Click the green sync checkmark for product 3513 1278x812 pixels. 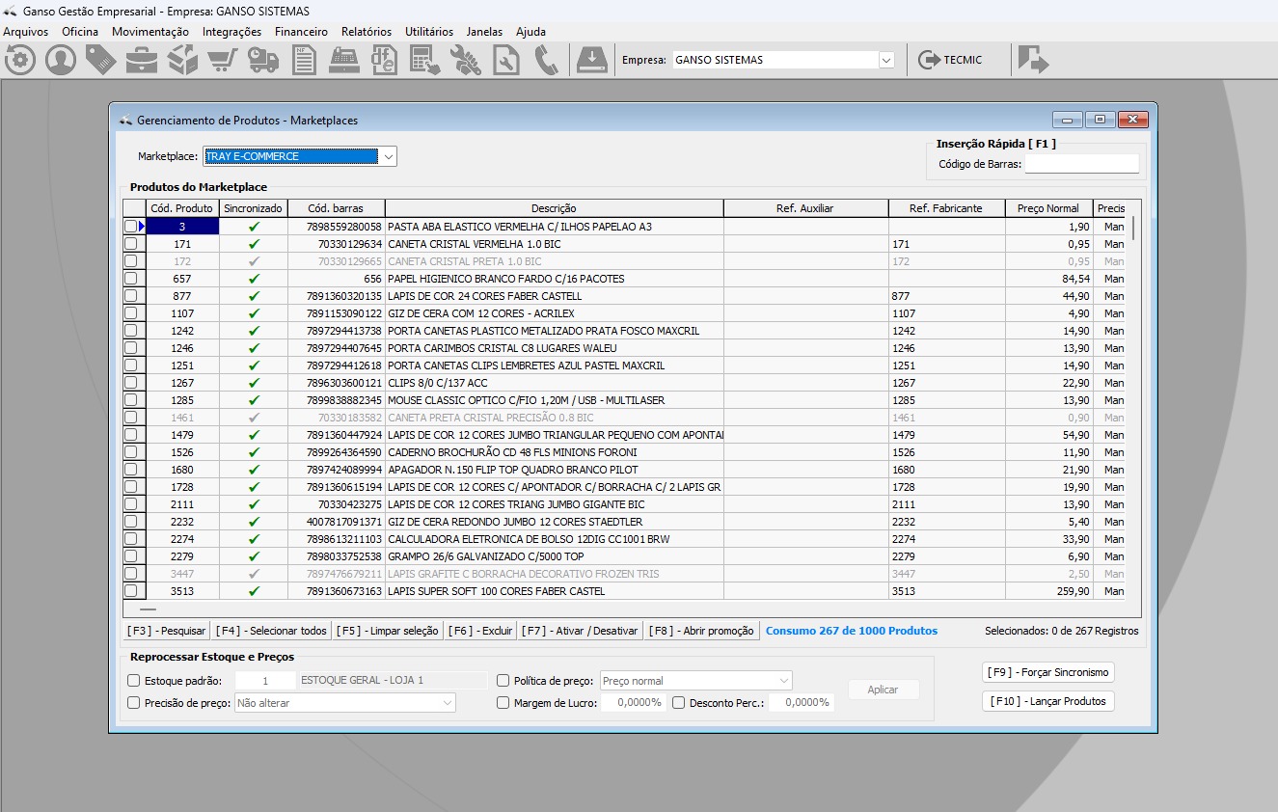[x=254, y=591]
